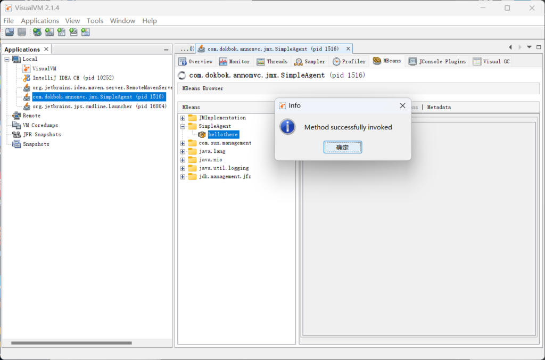This screenshot has width=545, height=360.
Task: Switch to the JConsole Plugins tab
Action: [437, 62]
